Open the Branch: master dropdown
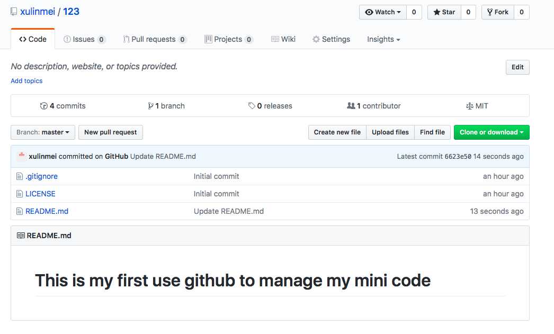Image resolution: width=554 pixels, height=334 pixels. [43, 132]
